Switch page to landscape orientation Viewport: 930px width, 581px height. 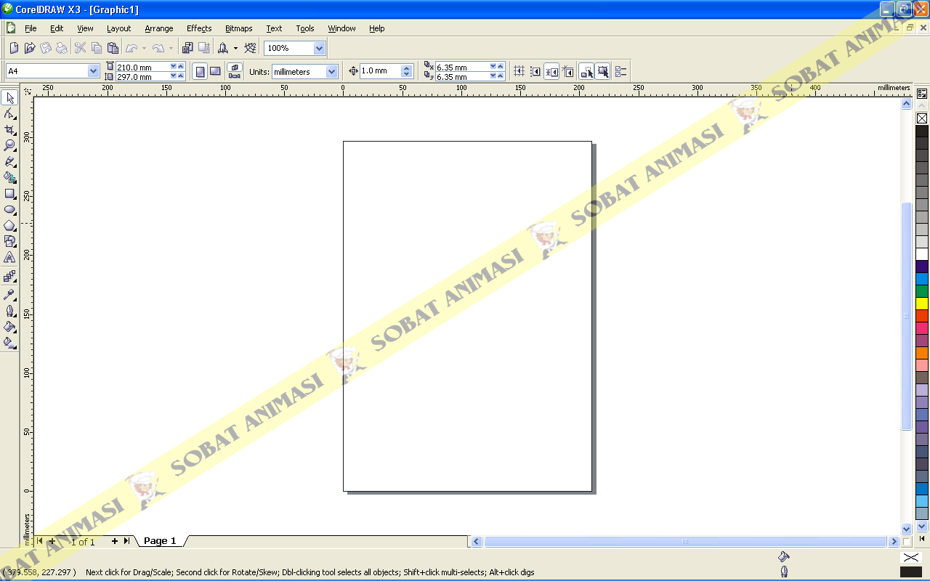click(216, 70)
